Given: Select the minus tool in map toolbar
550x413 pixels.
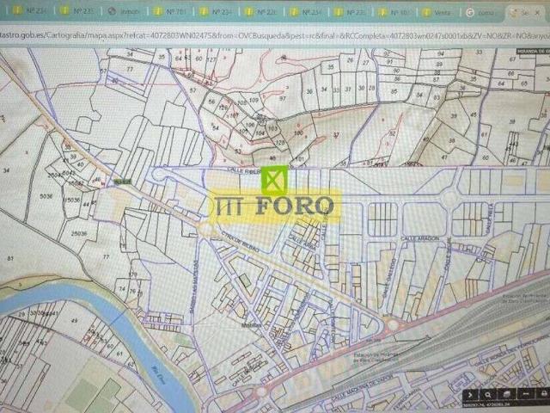Looking at the screenshot, I should [x=525, y=395].
